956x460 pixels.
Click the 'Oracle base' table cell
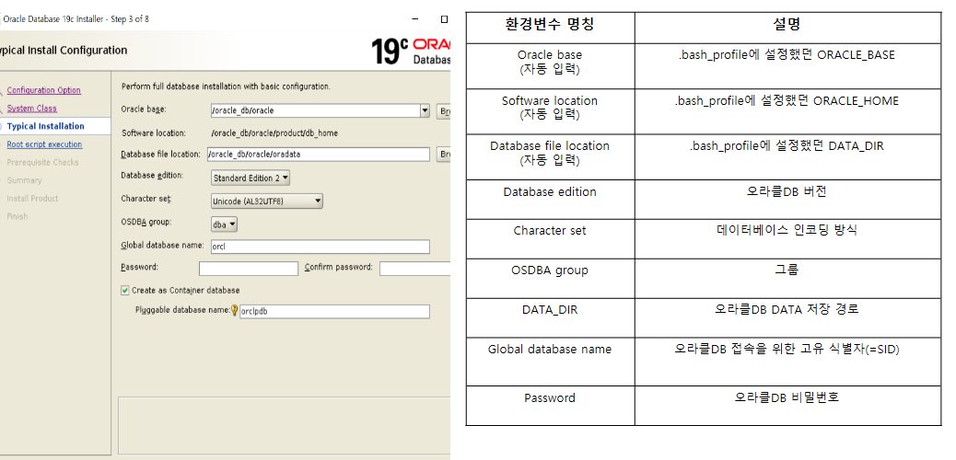[550, 66]
